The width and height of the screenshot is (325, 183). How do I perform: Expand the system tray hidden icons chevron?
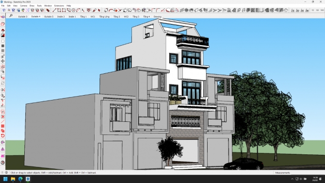[x=292, y=179]
